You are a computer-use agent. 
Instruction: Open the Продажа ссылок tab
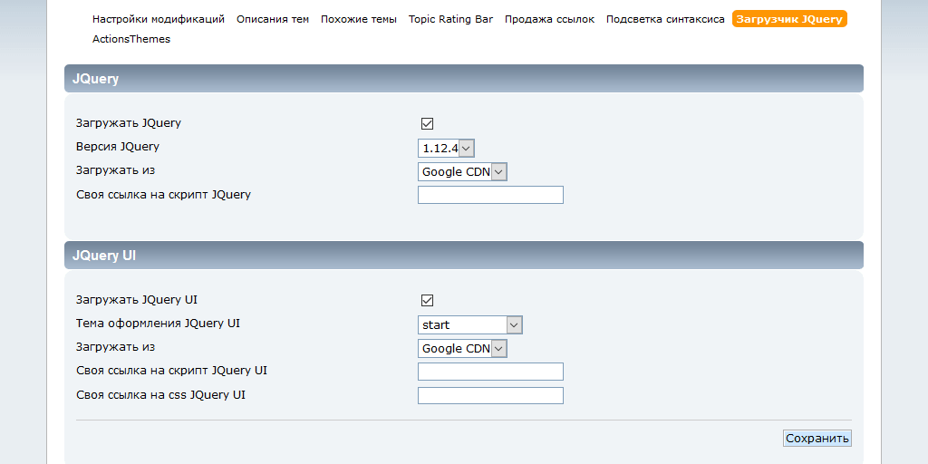tap(549, 19)
